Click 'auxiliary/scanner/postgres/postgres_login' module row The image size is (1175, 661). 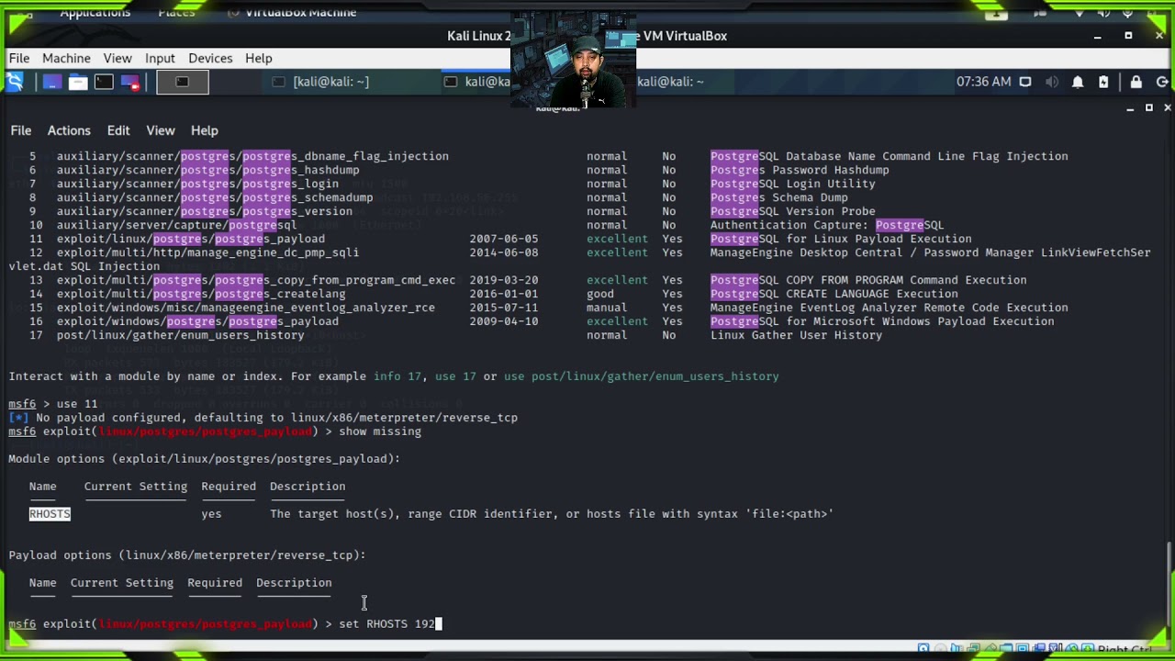coord(197,184)
